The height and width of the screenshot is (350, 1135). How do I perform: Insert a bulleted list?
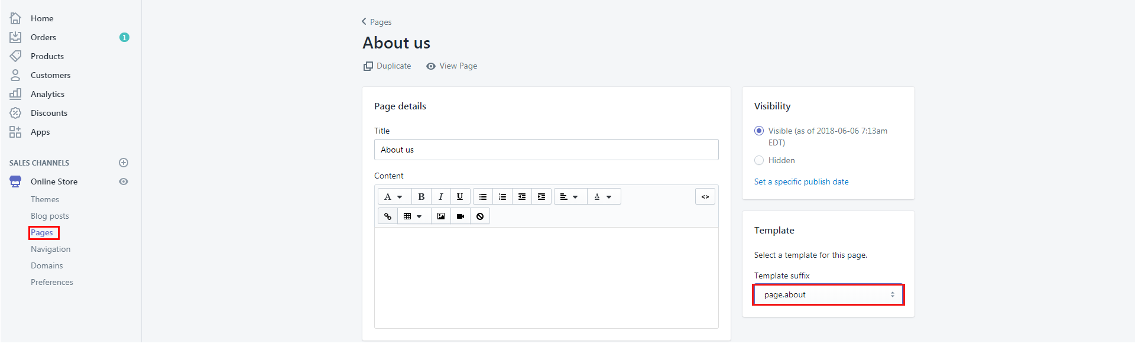pyautogui.click(x=483, y=197)
